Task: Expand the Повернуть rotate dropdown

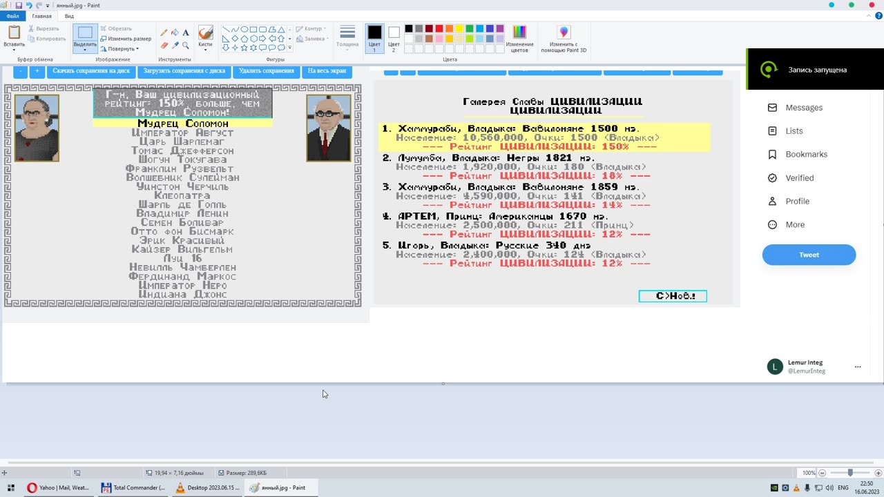Action: point(119,48)
